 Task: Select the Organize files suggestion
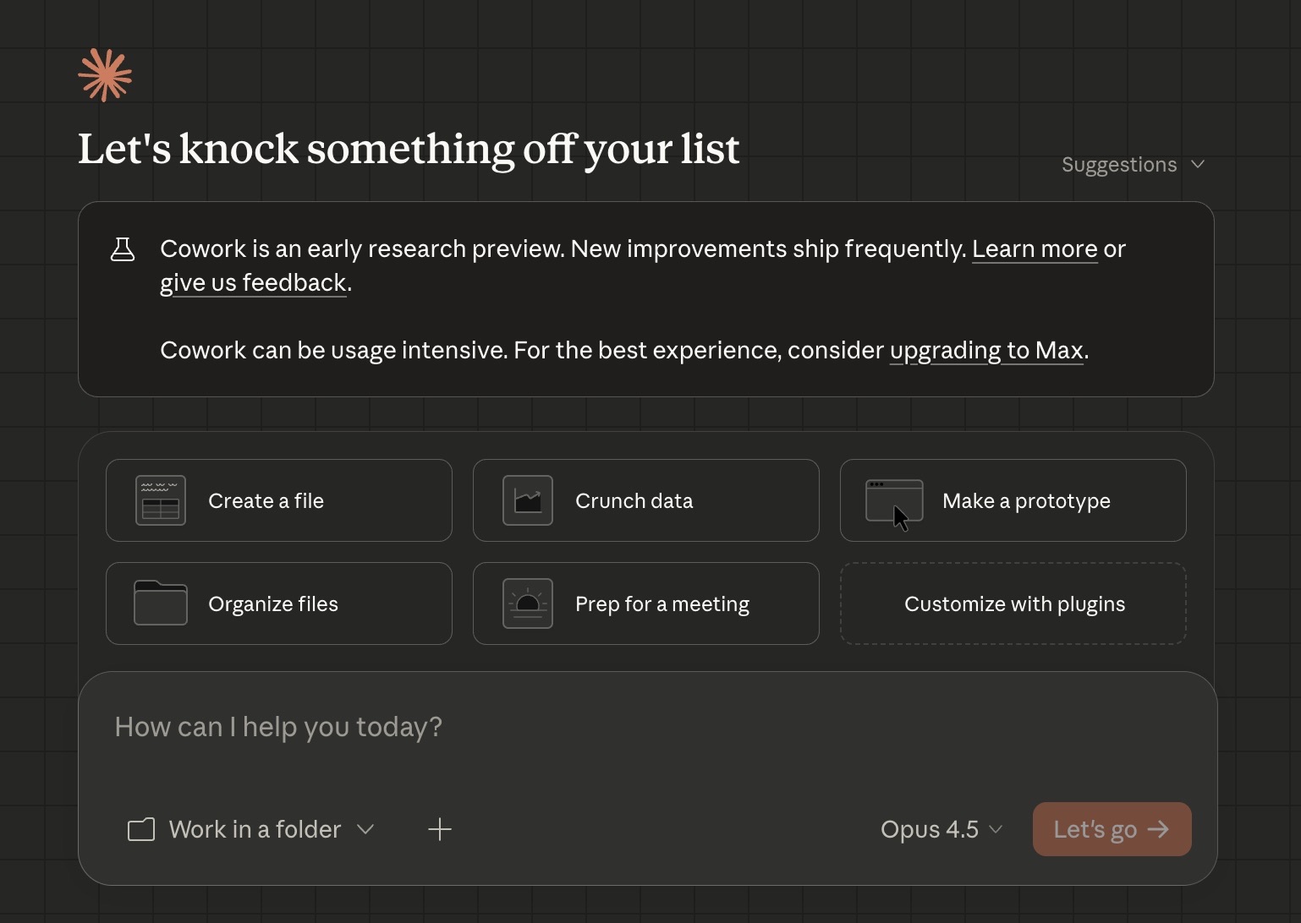(x=279, y=603)
